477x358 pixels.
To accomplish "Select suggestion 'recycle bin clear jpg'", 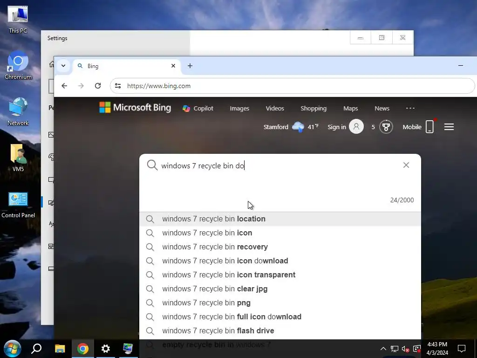I will [x=280, y=289].
